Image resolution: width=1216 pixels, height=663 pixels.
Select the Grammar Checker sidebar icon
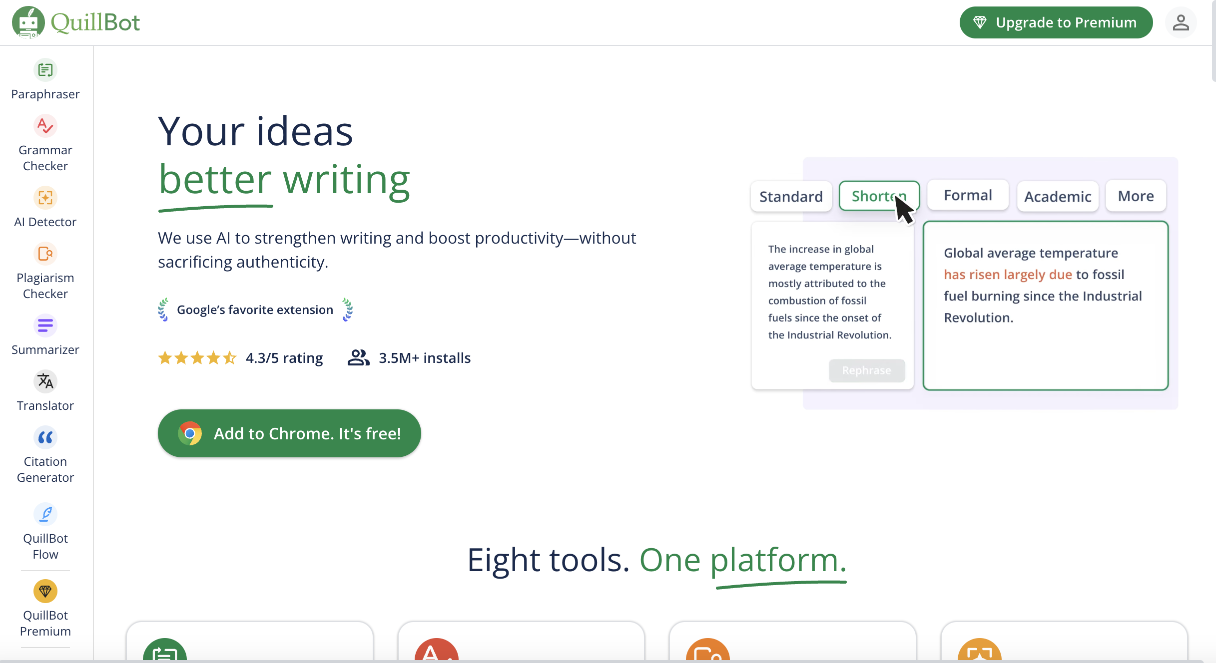(x=45, y=126)
